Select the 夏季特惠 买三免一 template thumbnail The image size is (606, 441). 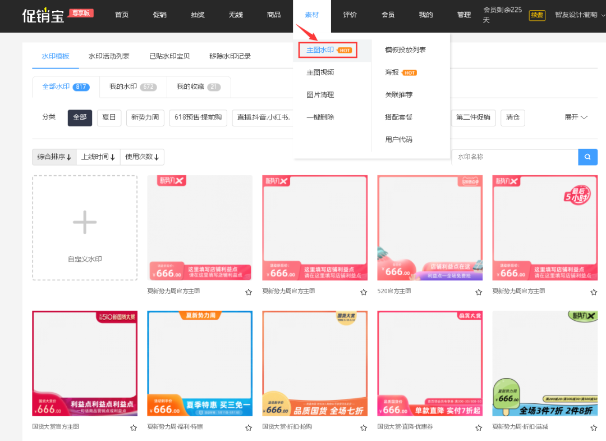click(200, 363)
